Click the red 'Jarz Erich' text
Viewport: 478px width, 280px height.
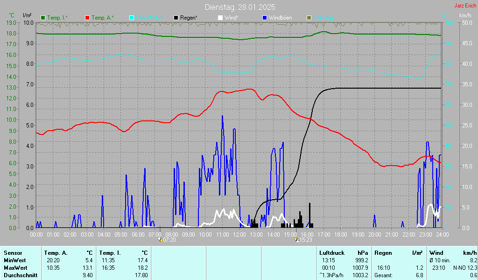[465, 6]
